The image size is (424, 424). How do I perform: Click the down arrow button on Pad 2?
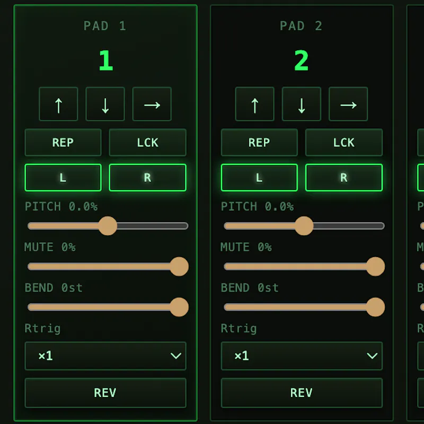(302, 104)
